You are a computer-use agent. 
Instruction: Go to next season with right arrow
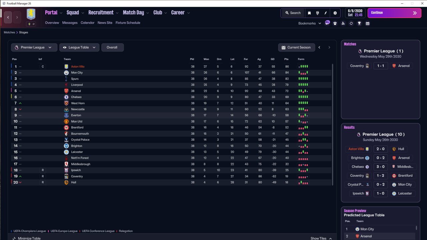click(x=329, y=47)
